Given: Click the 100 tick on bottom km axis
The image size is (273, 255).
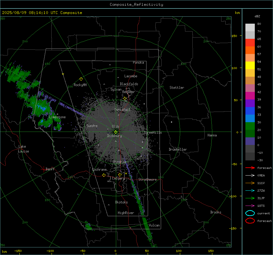Looking at the screenshot, I should pos(179,251).
